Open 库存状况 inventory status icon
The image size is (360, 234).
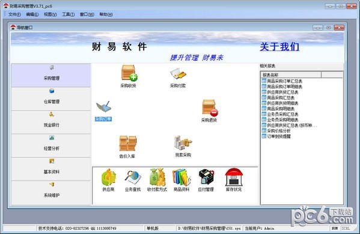coord(234,180)
